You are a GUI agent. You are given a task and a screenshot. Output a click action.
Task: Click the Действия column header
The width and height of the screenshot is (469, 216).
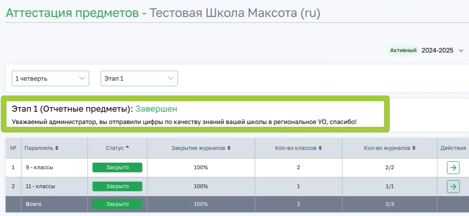tap(453, 148)
